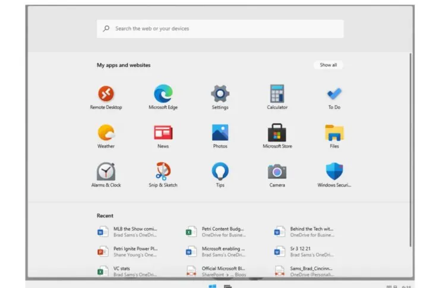Open the Files app

pyautogui.click(x=334, y=136)
